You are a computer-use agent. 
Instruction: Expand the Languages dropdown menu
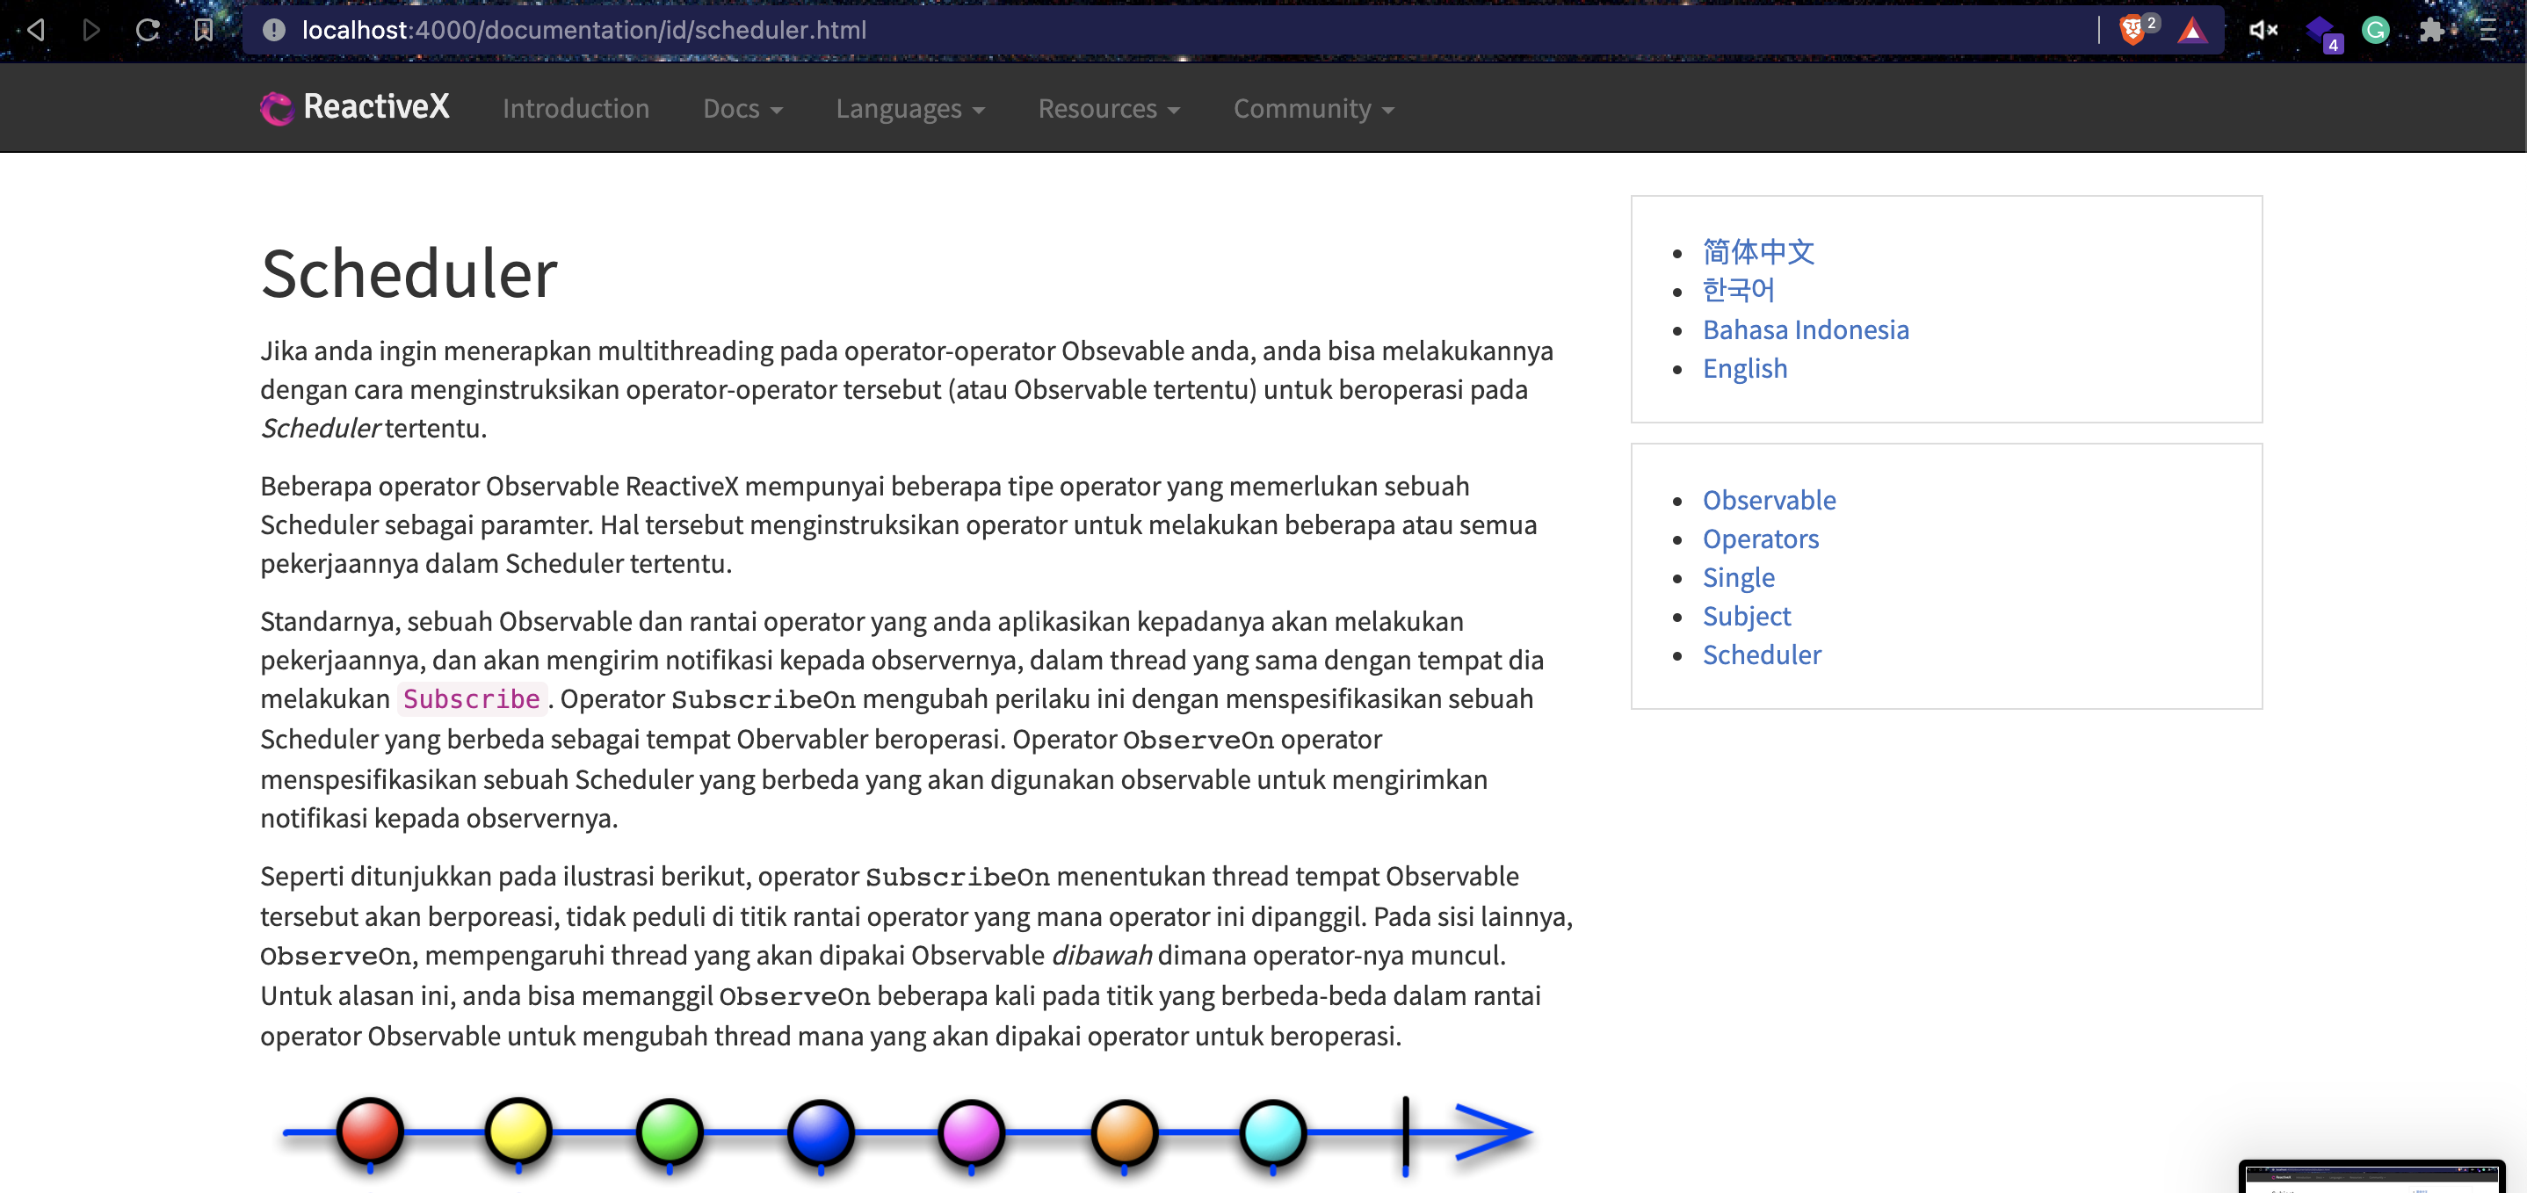tap(909, 109)
